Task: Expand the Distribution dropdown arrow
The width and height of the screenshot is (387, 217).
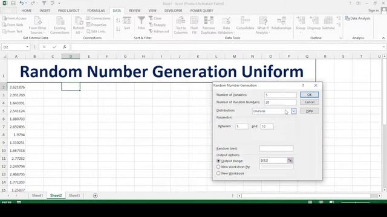Action: (294, 111)
